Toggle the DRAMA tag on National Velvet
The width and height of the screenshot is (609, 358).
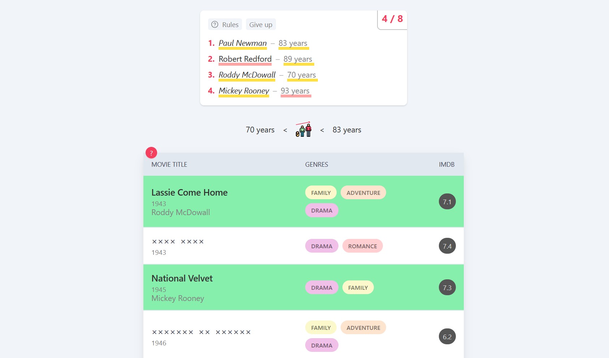(321, 287)
